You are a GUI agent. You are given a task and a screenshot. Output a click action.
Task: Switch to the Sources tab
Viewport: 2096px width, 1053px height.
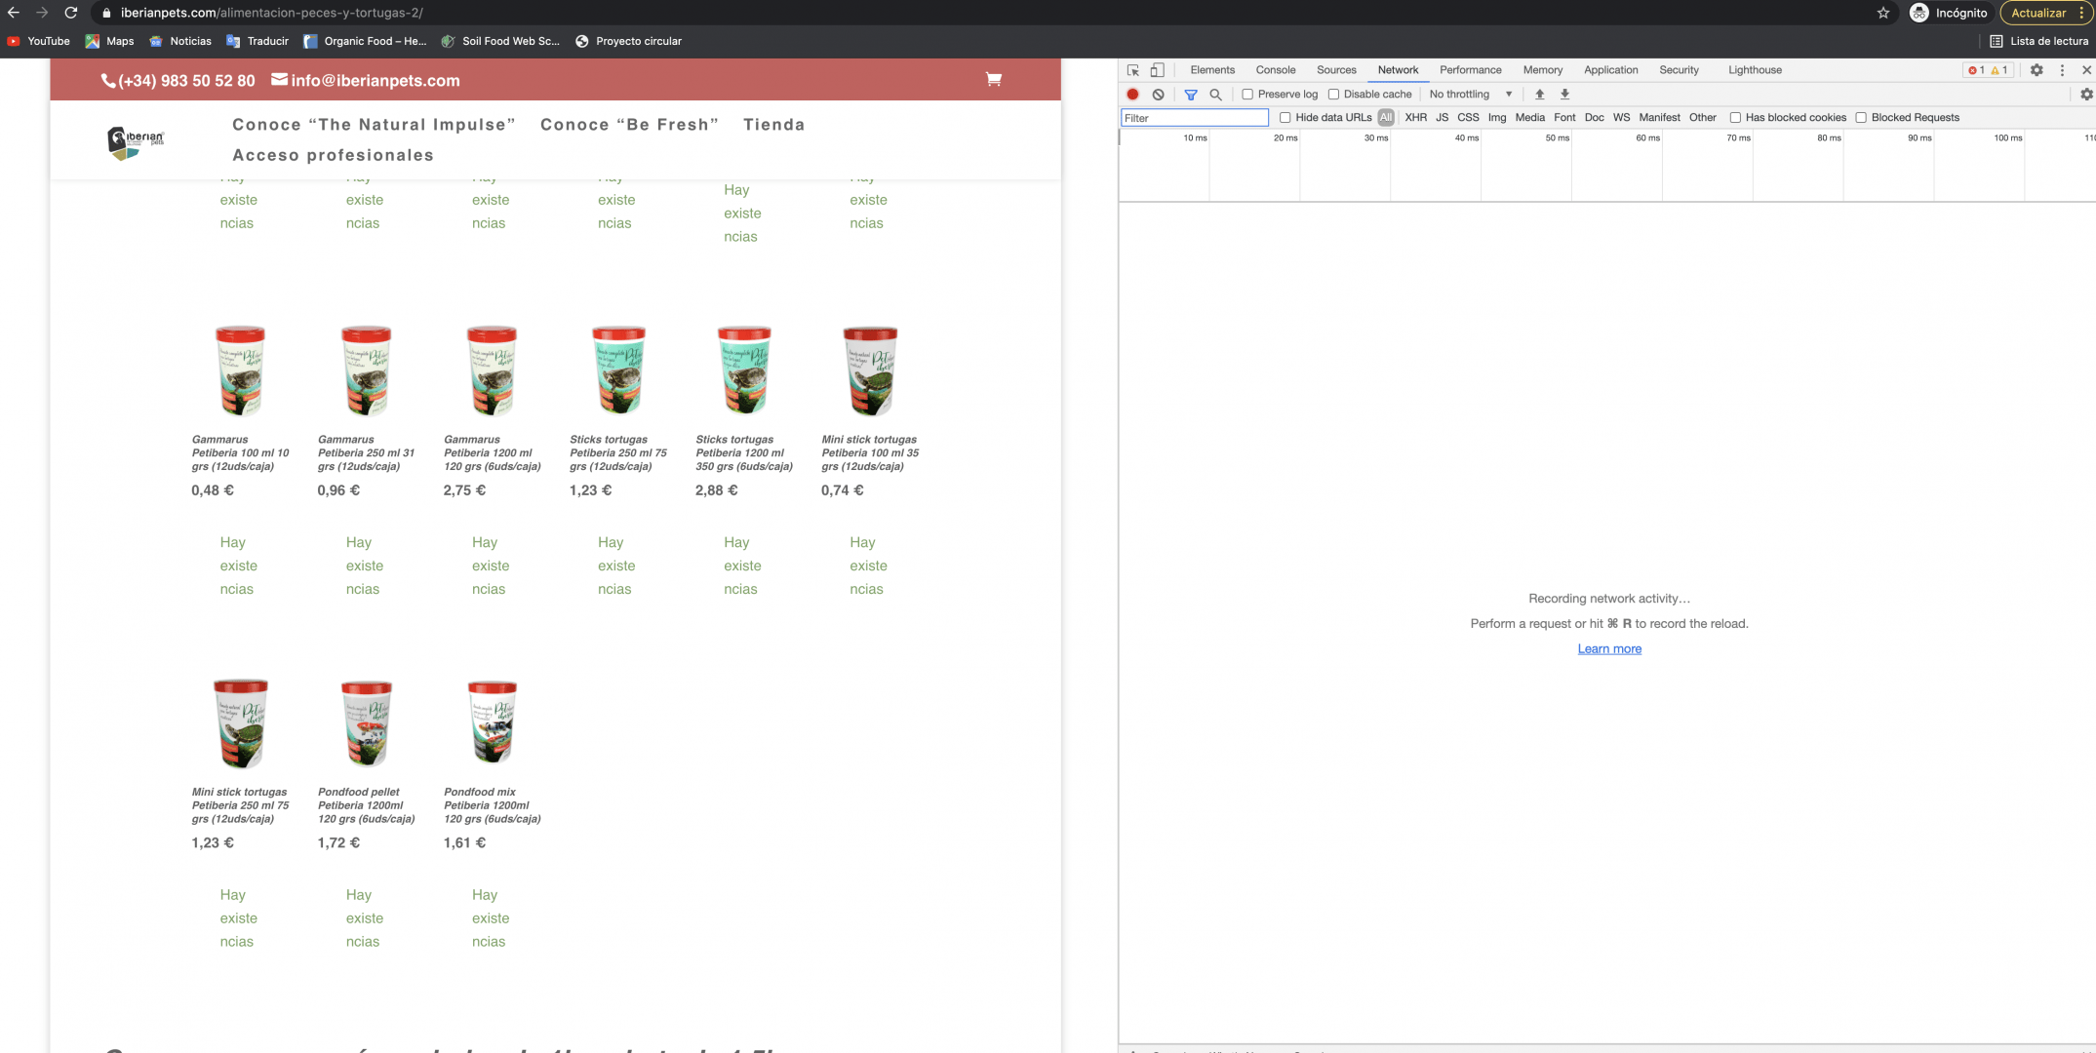[1336, 70]
